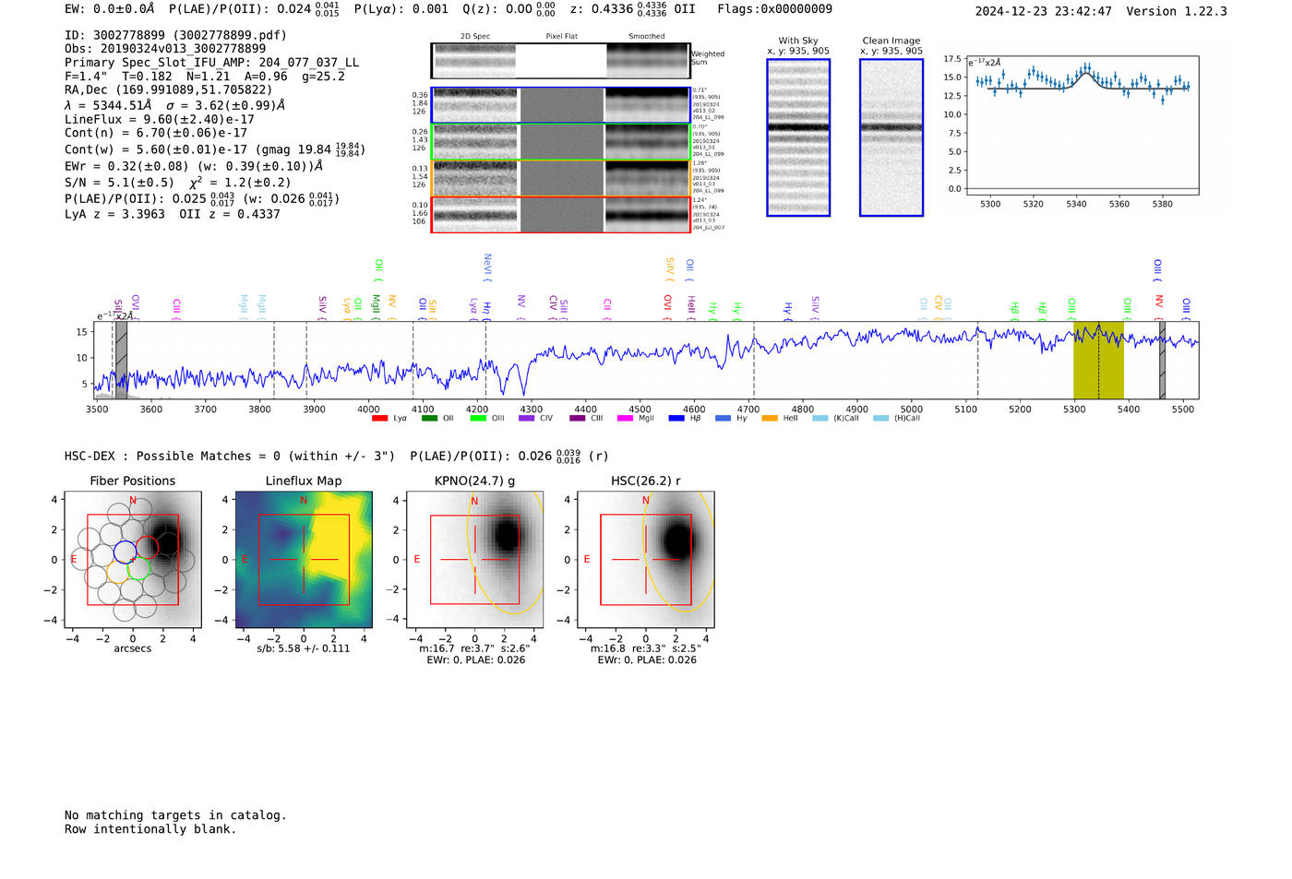
Task: Select the green-bordered 2D spectrum row
Action: tap(561, 142)
